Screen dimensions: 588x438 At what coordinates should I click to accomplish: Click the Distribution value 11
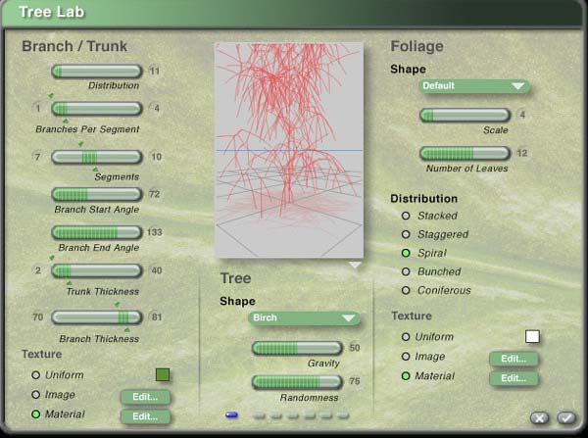click(x=155, y=71)
